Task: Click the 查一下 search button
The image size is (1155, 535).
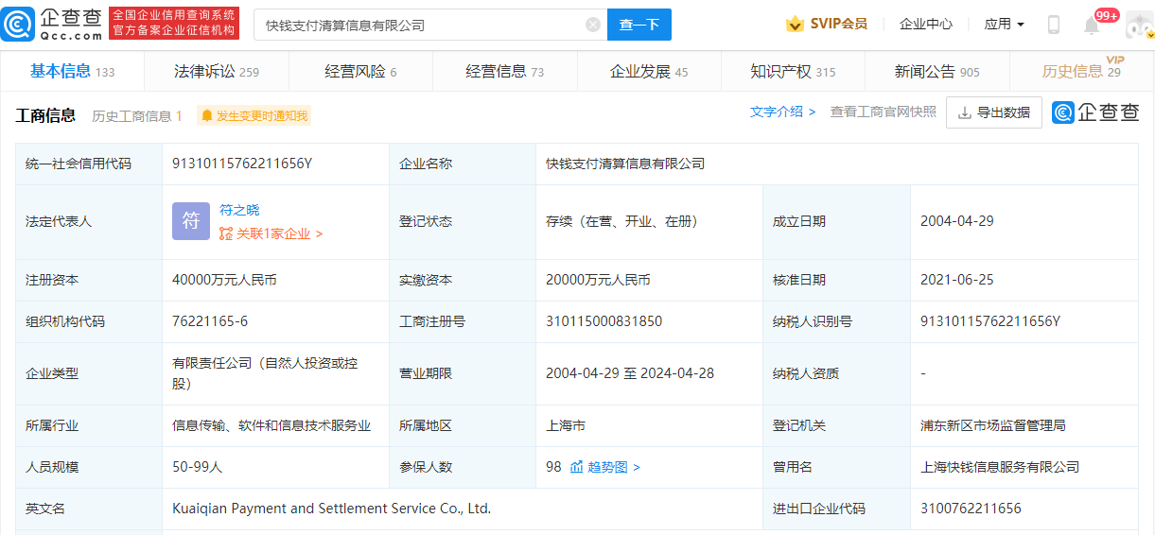Action: [639, 25]
